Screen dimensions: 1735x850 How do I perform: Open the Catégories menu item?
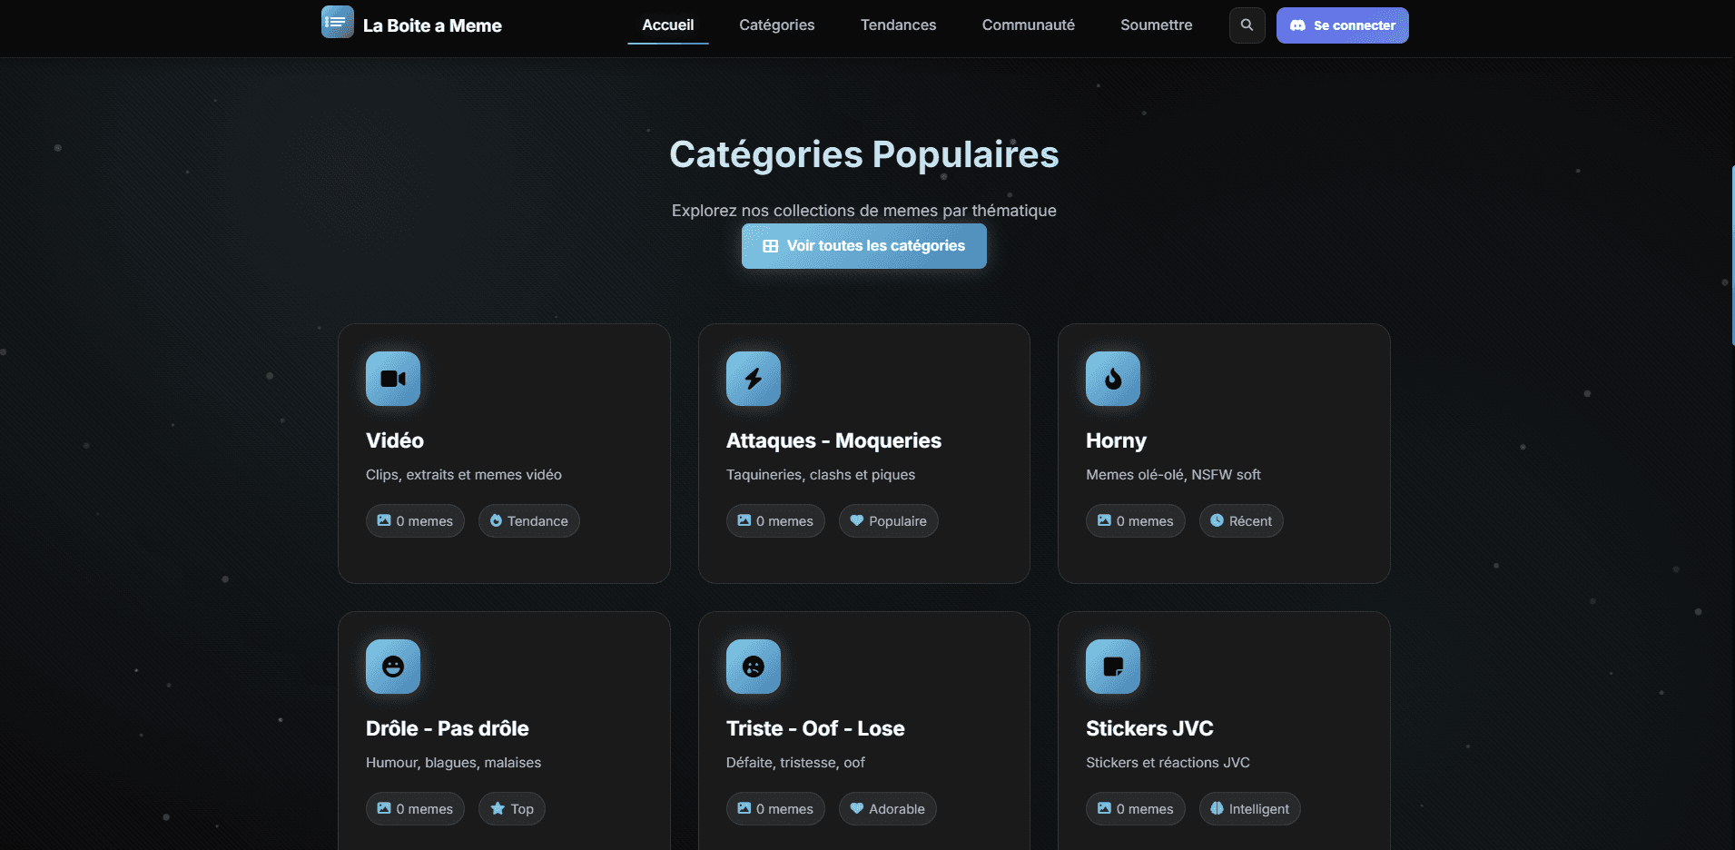point(776,25)
